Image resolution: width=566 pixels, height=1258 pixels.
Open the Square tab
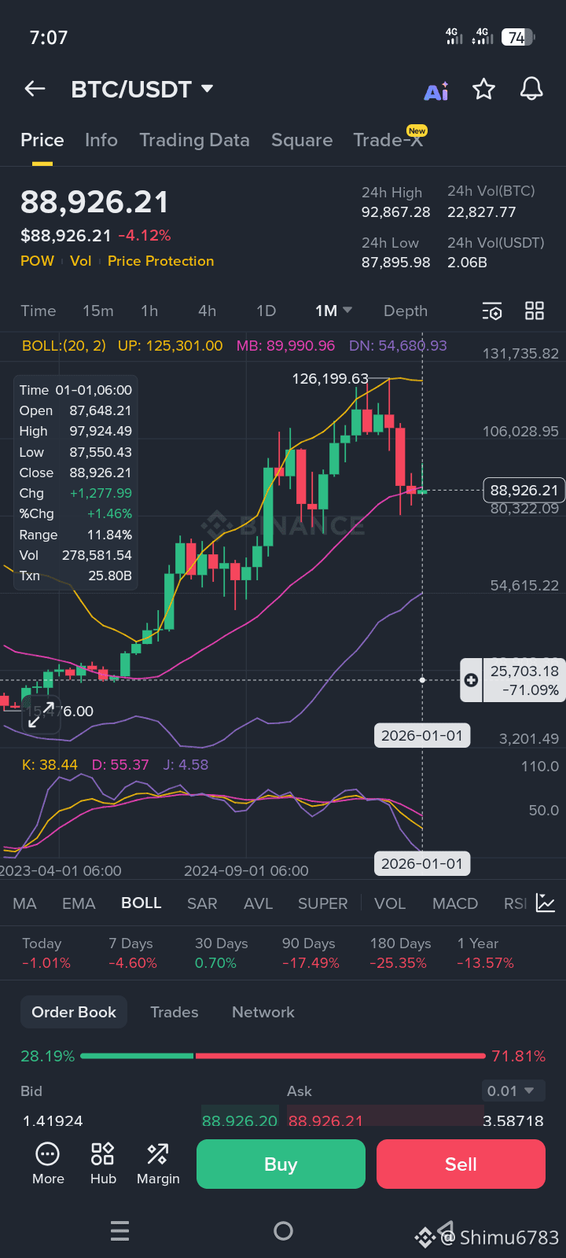click(x=302, y=140)
